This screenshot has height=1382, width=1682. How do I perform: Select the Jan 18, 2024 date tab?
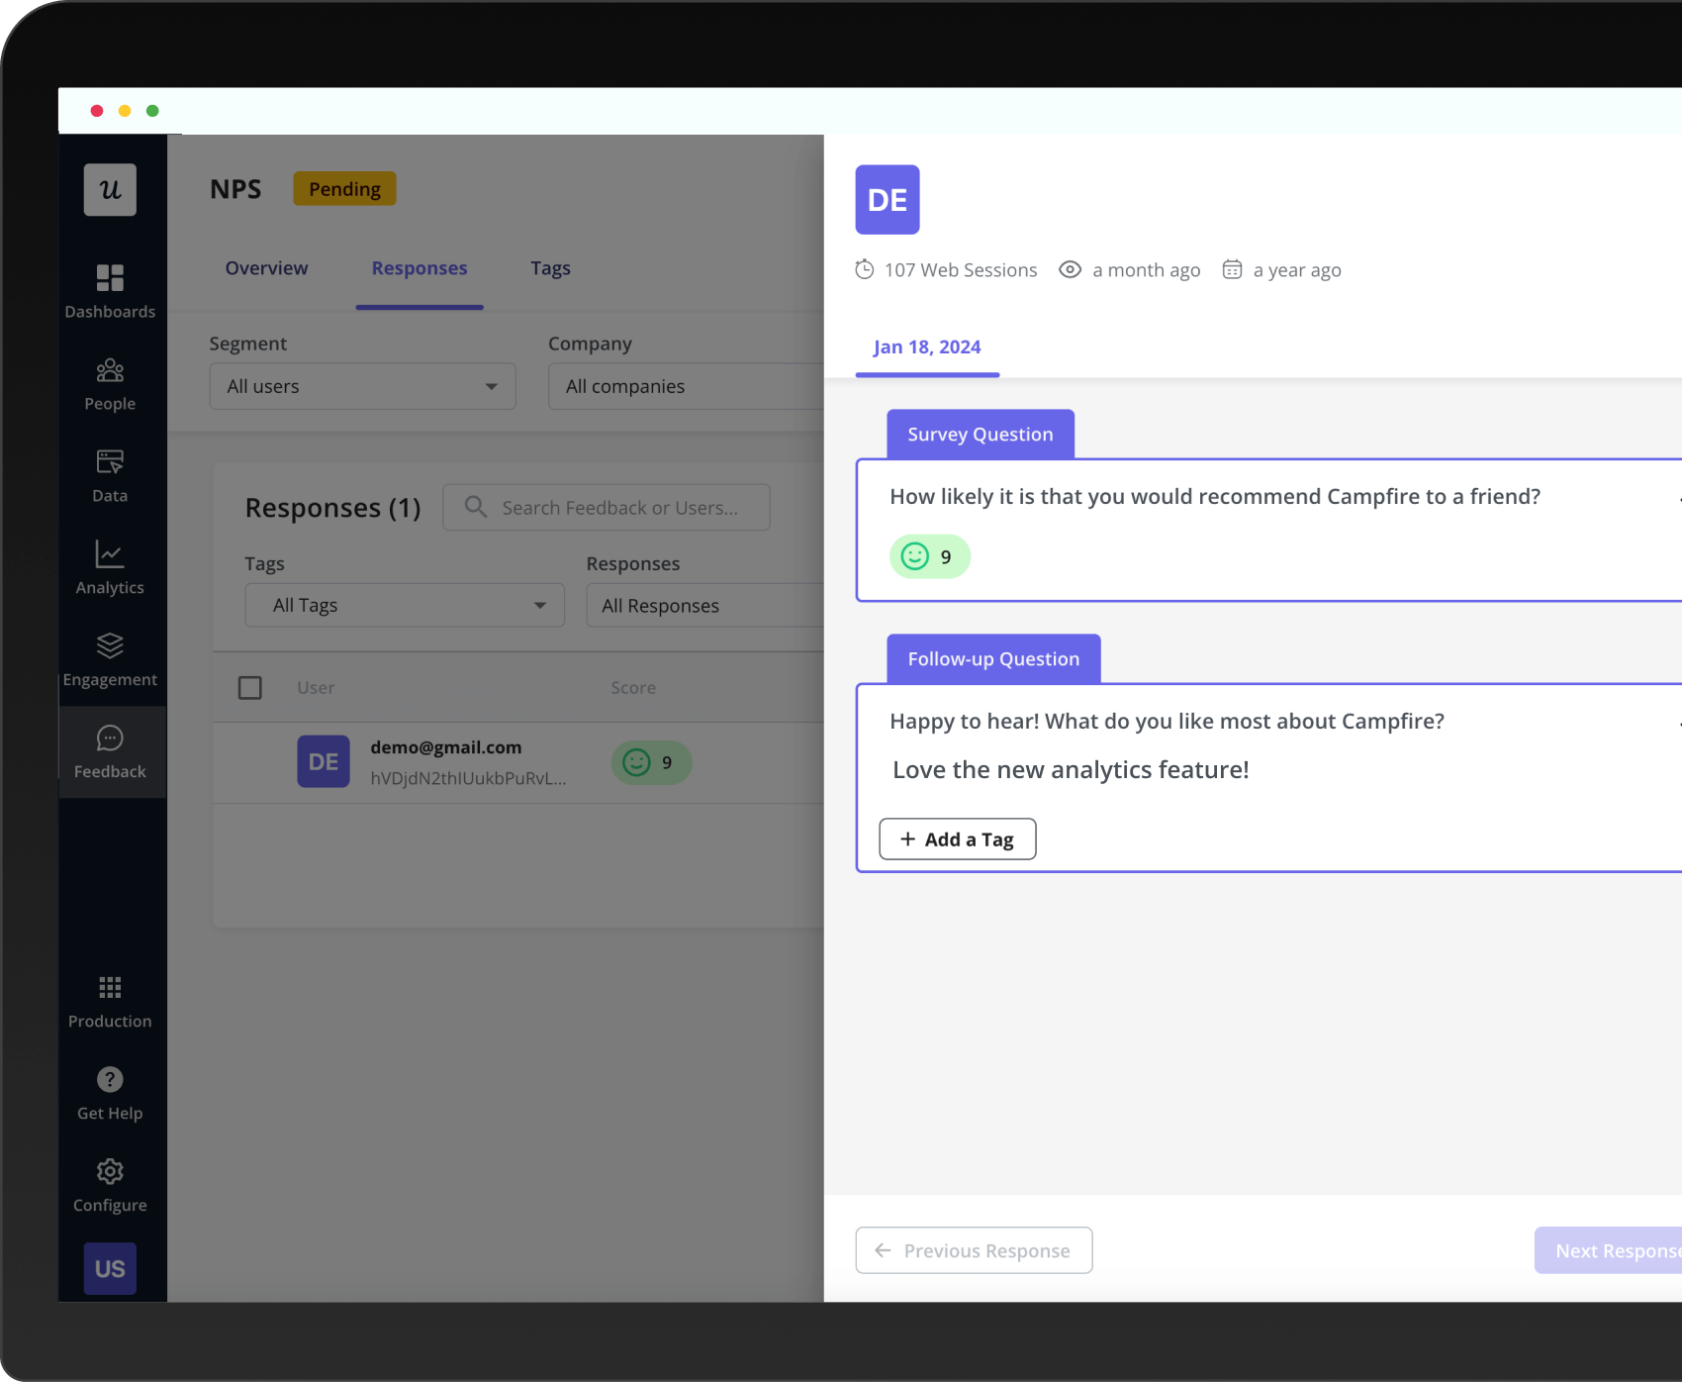tap(927, 347)
